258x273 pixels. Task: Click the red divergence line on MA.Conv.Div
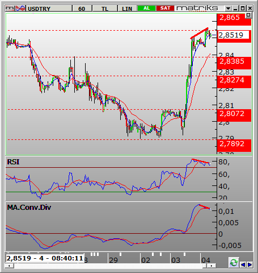(204, 206)
